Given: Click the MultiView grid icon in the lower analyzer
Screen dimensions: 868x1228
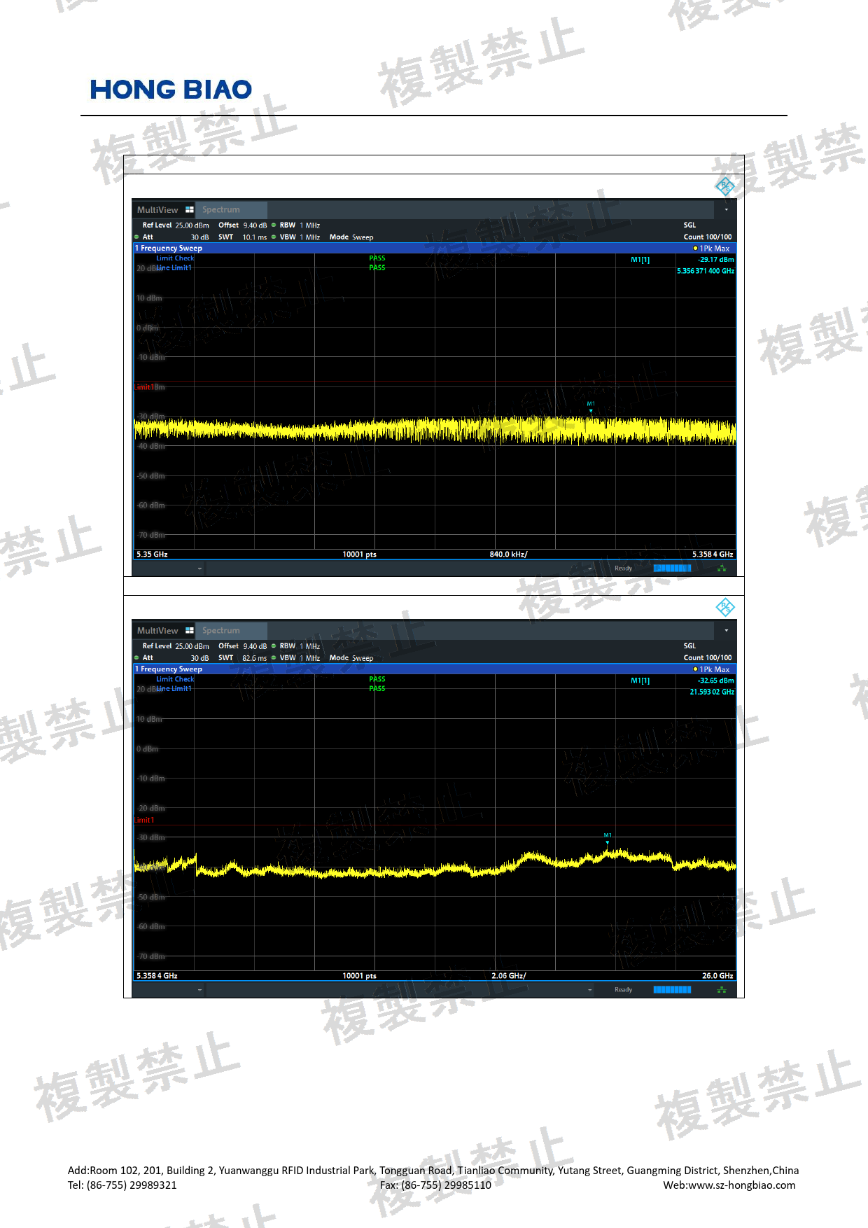Looking at the screenshot, I should (189, 630).
